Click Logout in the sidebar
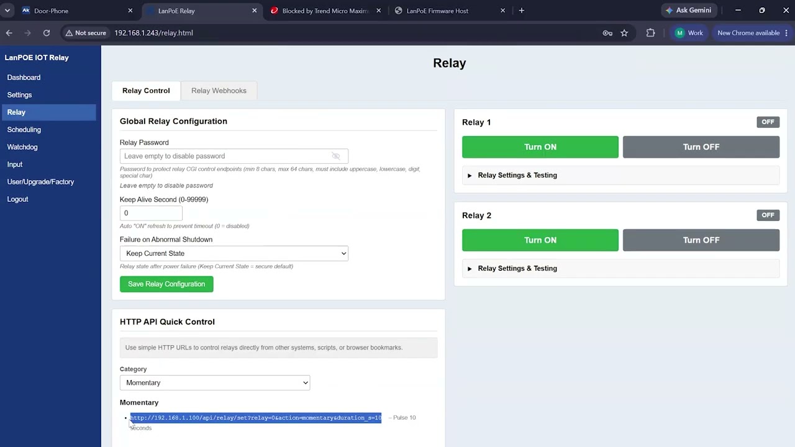This screenshot has width=795, height=447. pyautogui.click(x=17, y=199)
